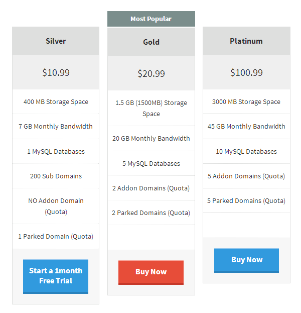The height and width of the screenshot is (313, 301).
Task: Click the 10 MySQL Databases feature
Action: 246,152
